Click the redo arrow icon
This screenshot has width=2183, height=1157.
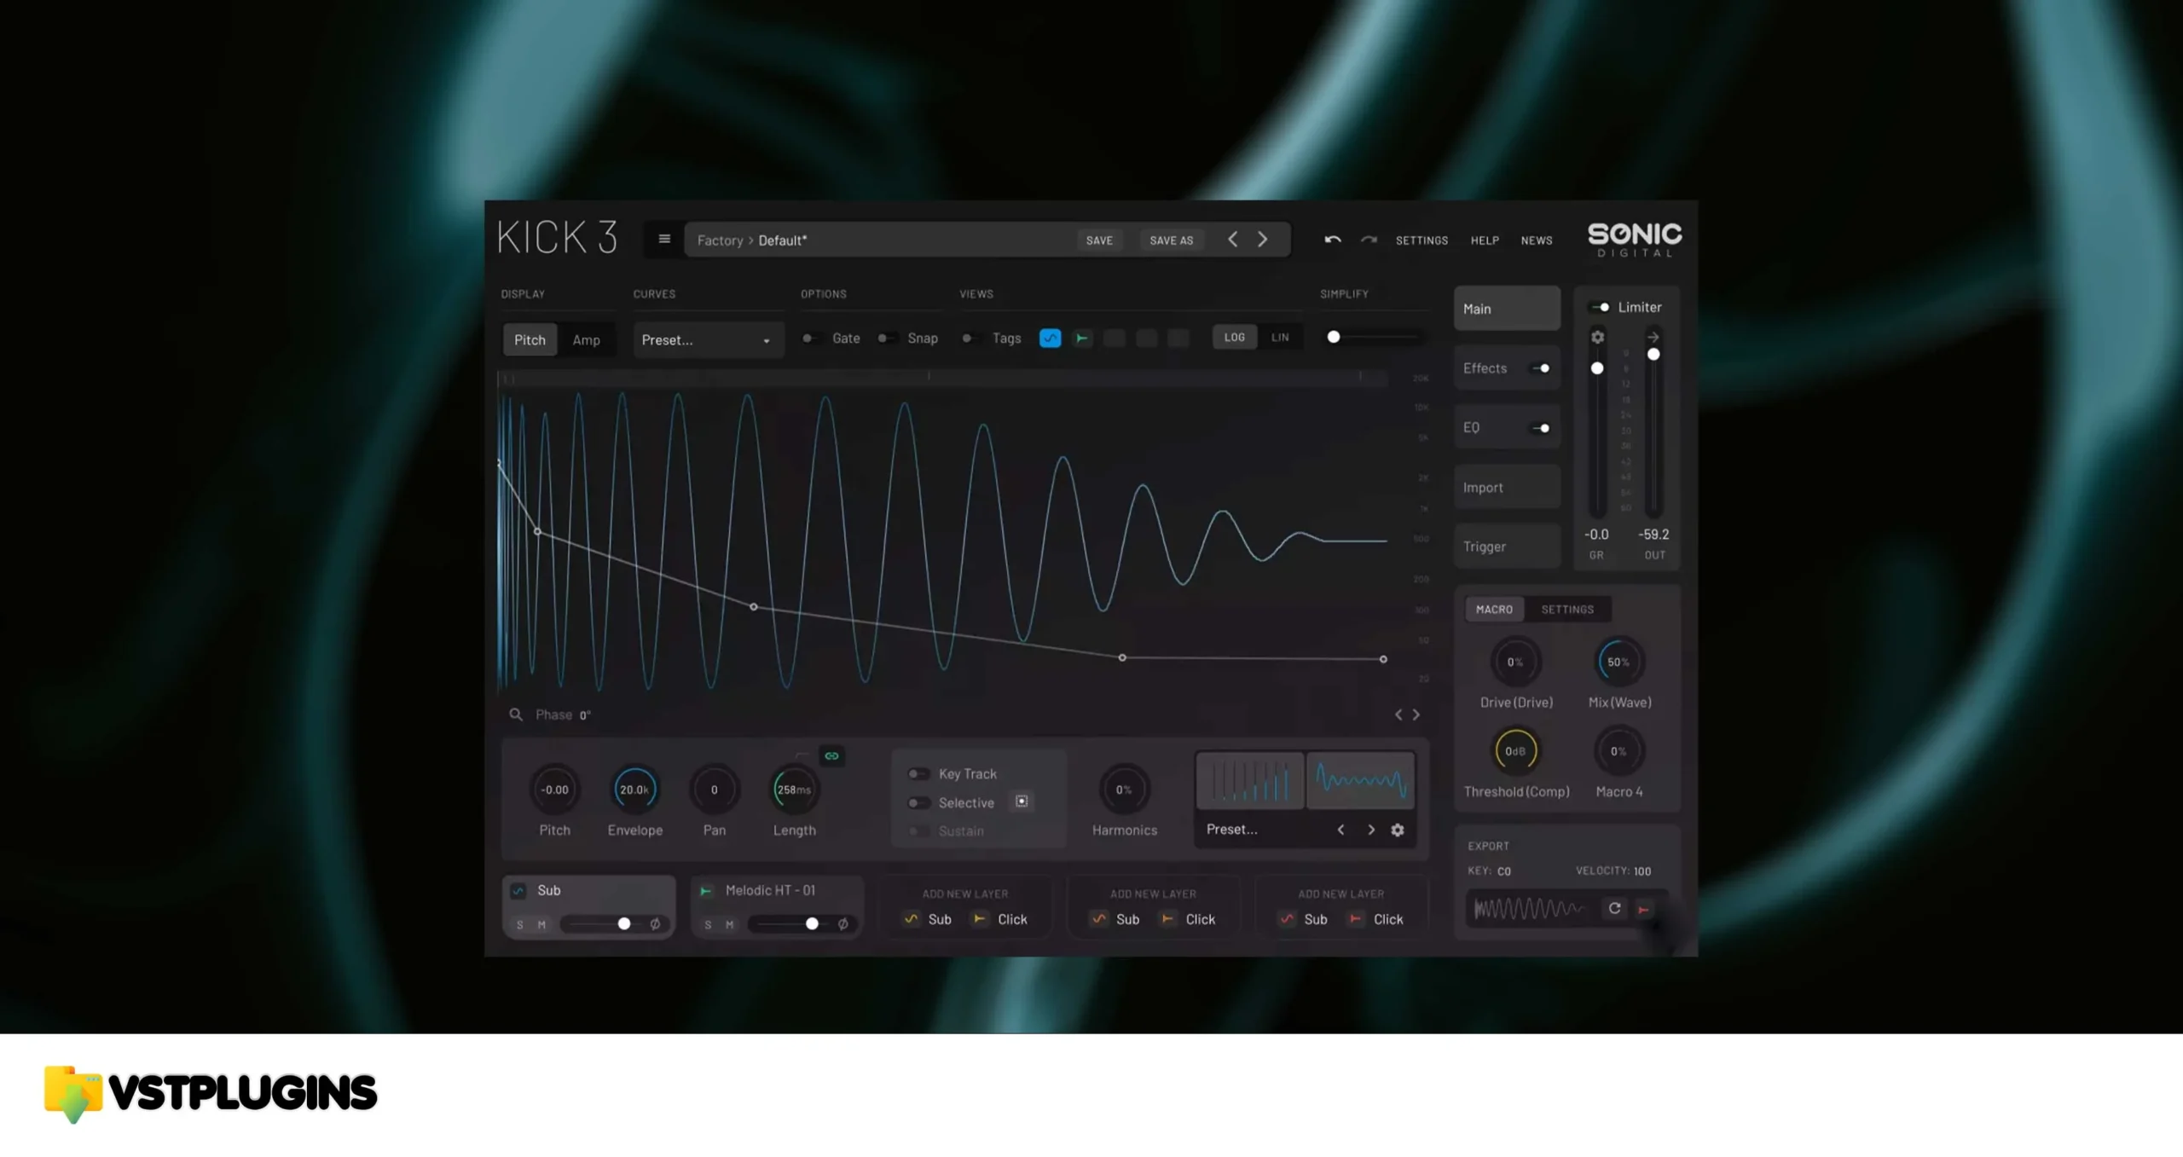[1369, 240]
